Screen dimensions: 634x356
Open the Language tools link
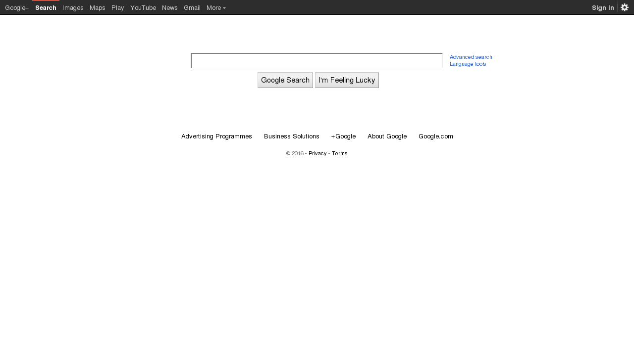468,64
